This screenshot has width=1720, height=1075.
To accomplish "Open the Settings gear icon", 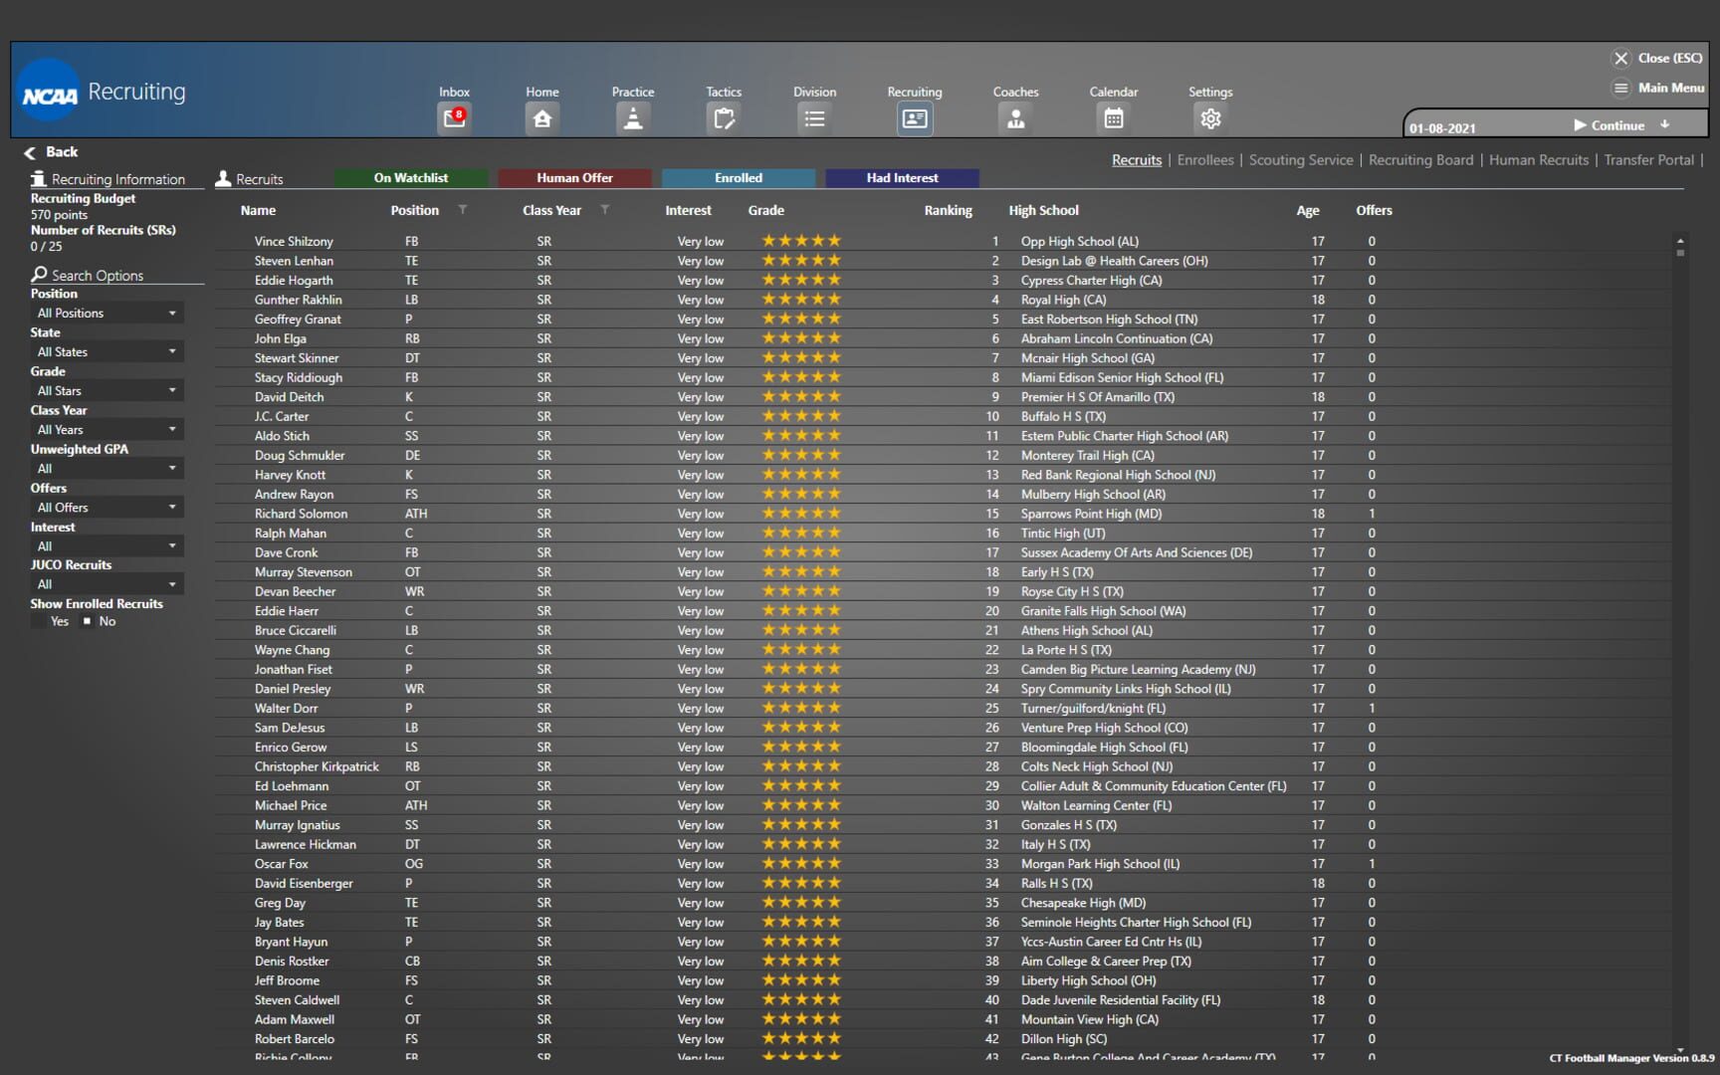I will 1209,118.
